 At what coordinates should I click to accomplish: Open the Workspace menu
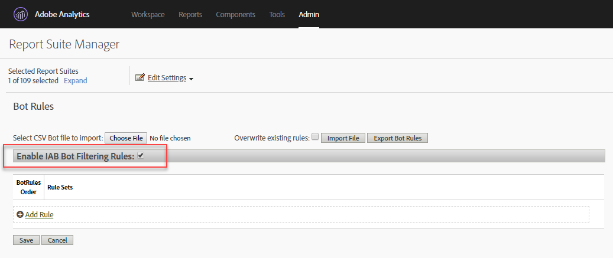(x=148, y=14)
